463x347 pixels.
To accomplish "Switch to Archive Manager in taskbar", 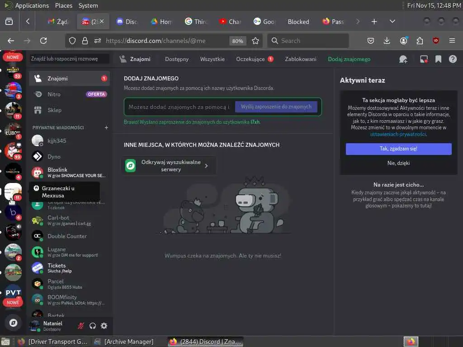I will click(x=124, y=342).
